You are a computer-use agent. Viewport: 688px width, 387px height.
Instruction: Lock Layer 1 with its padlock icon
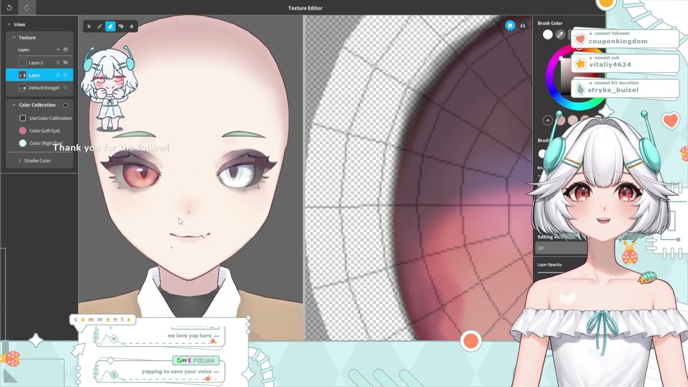click(58, 62)
